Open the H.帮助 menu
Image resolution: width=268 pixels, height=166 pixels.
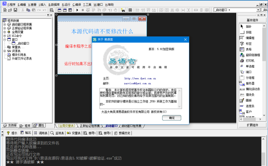[x=109, y=5]
